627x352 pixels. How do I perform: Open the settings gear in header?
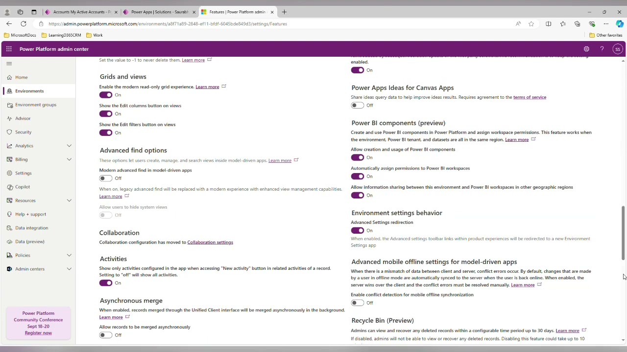click(586, 49)
